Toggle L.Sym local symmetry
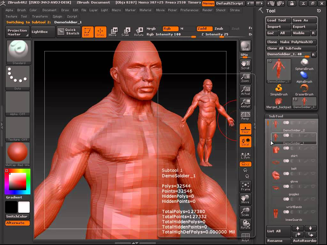Image resolution: width=327 pixels, height=245 pixels. 246,155
